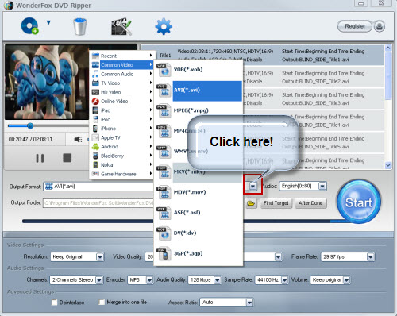397x316 pixels.
Task: Click the user account icon beside Register
Action: pos(380,26)
